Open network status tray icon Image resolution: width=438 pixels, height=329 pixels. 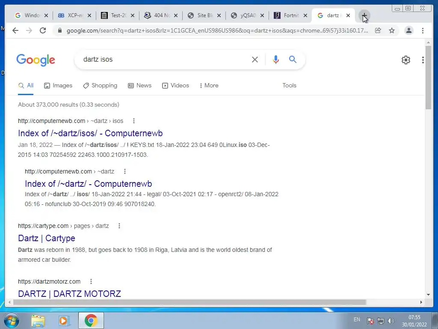pyautogui.click(x=380, y=321)
